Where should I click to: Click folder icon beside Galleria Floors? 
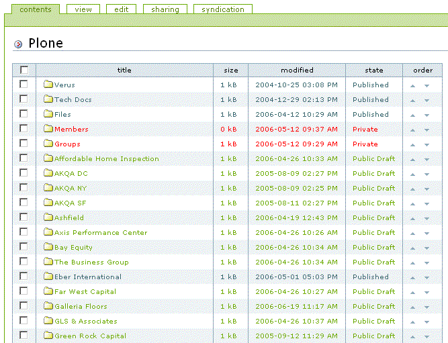coord(48,307)
